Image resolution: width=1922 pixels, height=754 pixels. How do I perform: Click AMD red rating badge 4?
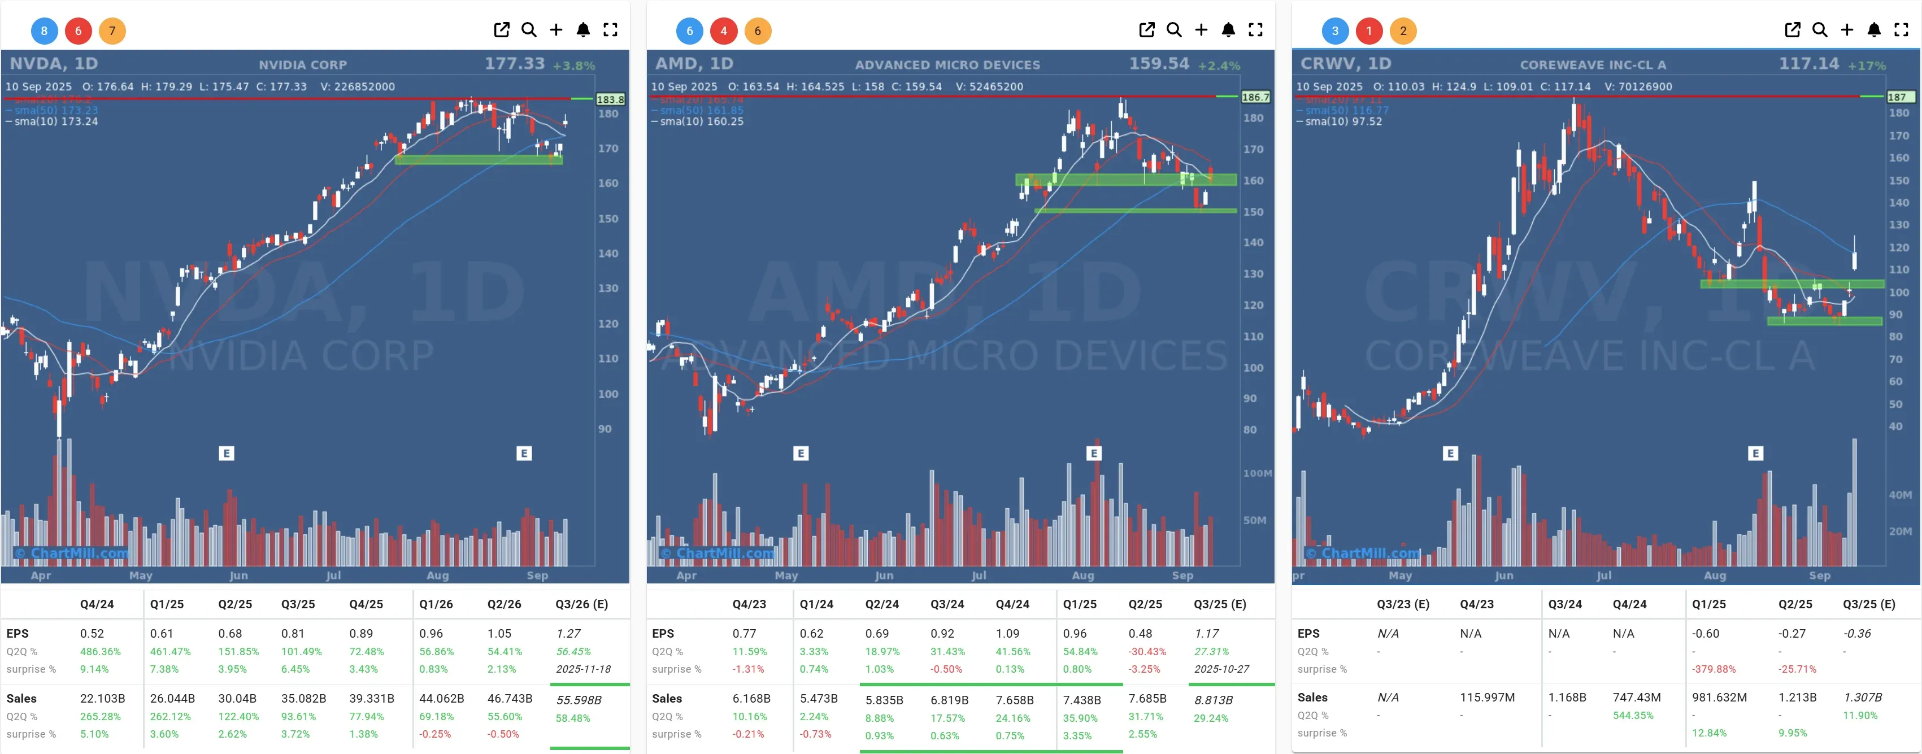tap(723, 30)
